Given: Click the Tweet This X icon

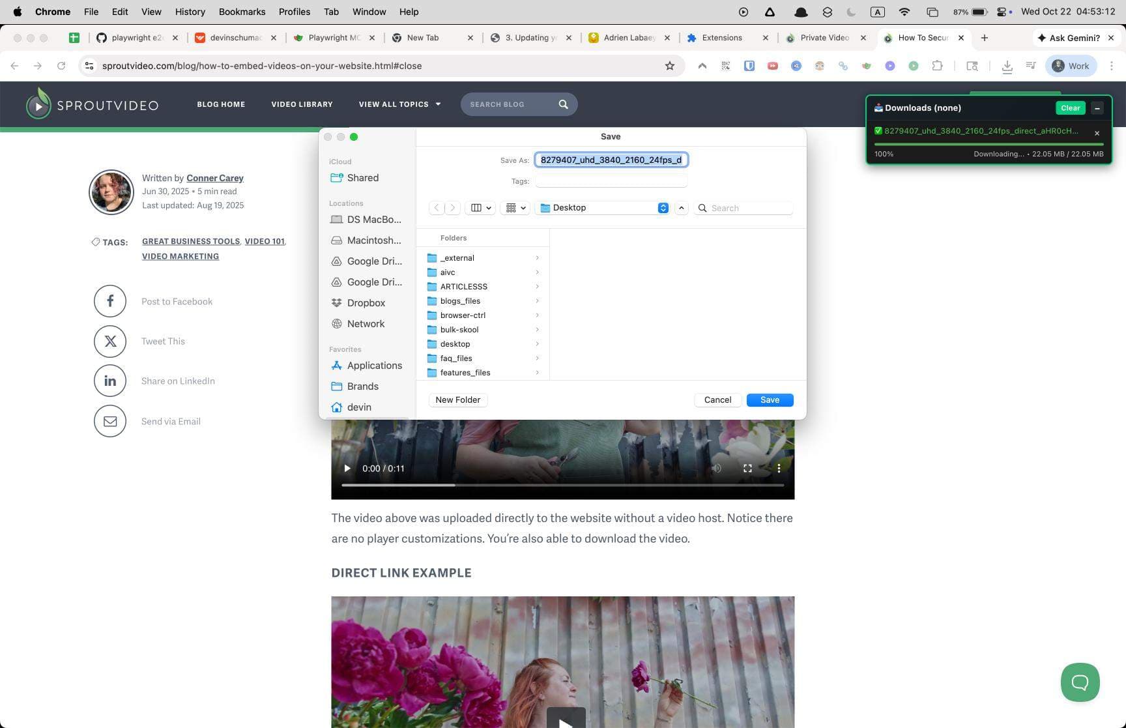Looking at the screenshot, I should coord(109,341).
